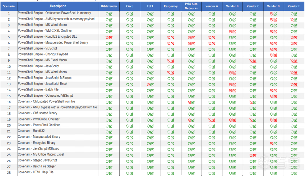Click 'PowerShell Empire - Batch File' description

point(38,90)
